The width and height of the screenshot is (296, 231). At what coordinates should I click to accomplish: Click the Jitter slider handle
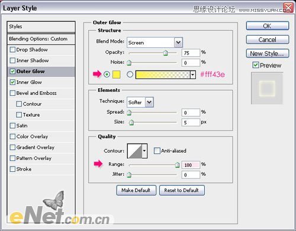129,175
